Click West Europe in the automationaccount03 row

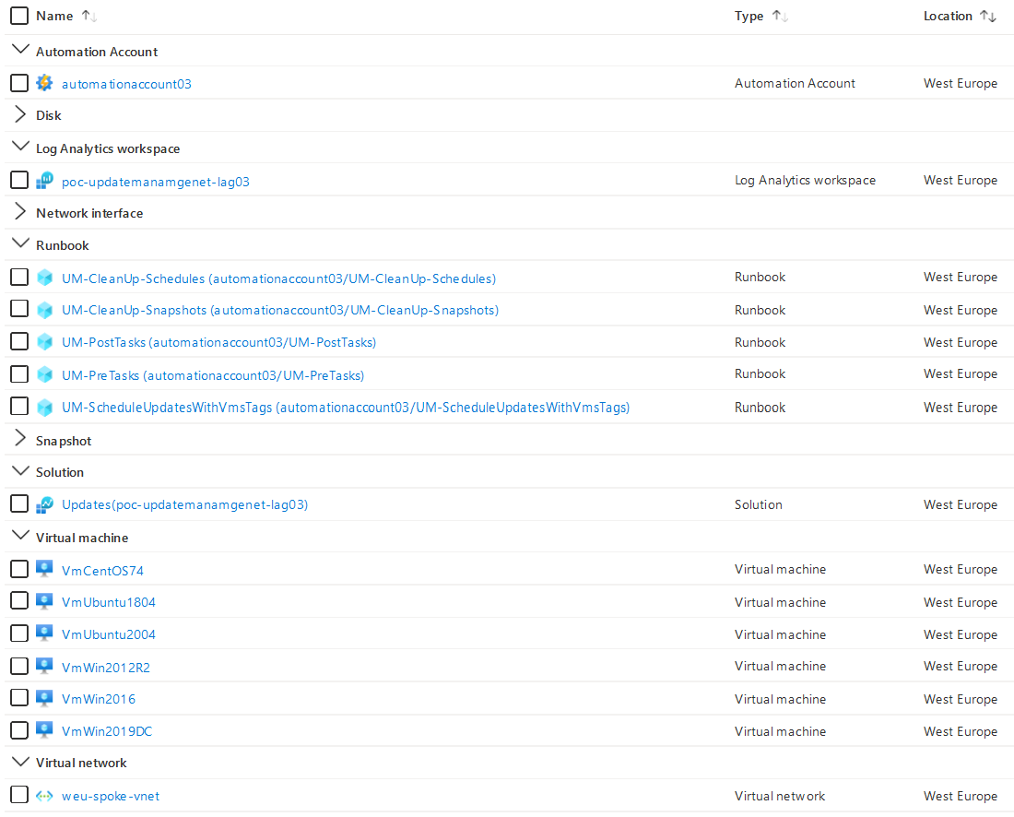961,83
